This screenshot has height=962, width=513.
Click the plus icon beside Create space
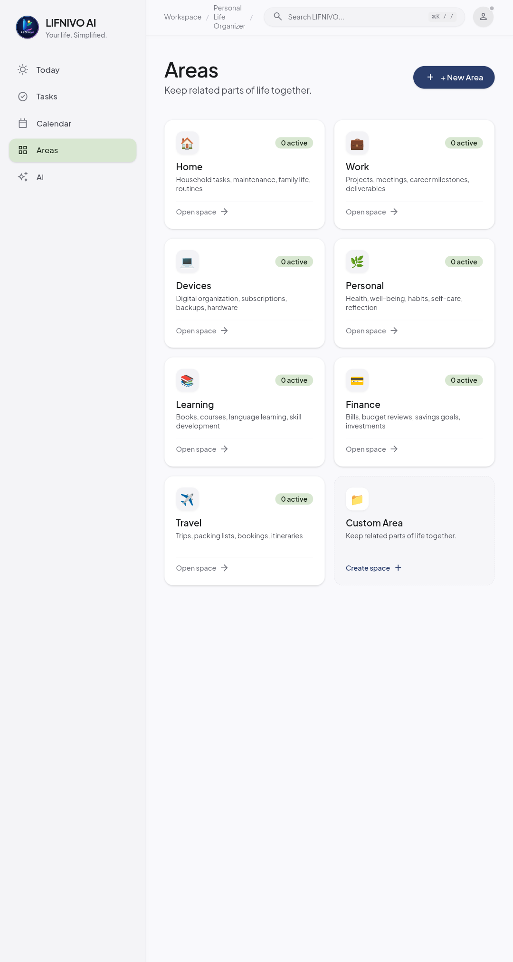398,568
